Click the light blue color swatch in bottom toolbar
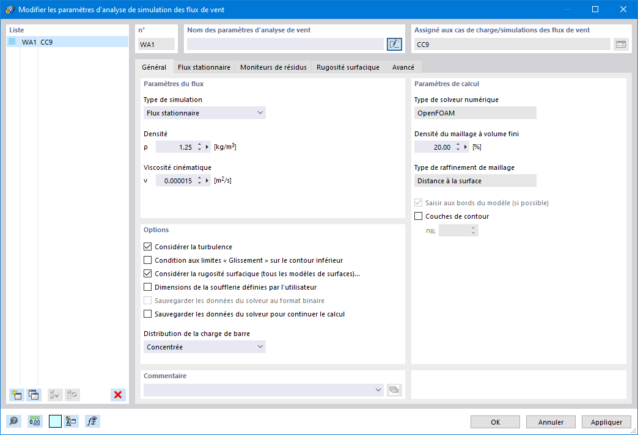 click(55, 421)
